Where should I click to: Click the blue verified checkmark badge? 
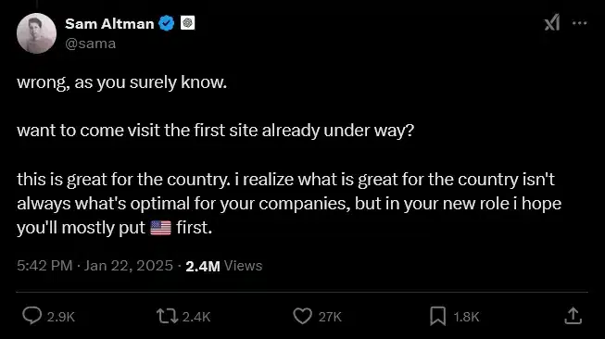pyautogui.click(x=167, y=23)
